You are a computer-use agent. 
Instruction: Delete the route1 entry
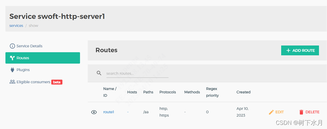(309, 112)
